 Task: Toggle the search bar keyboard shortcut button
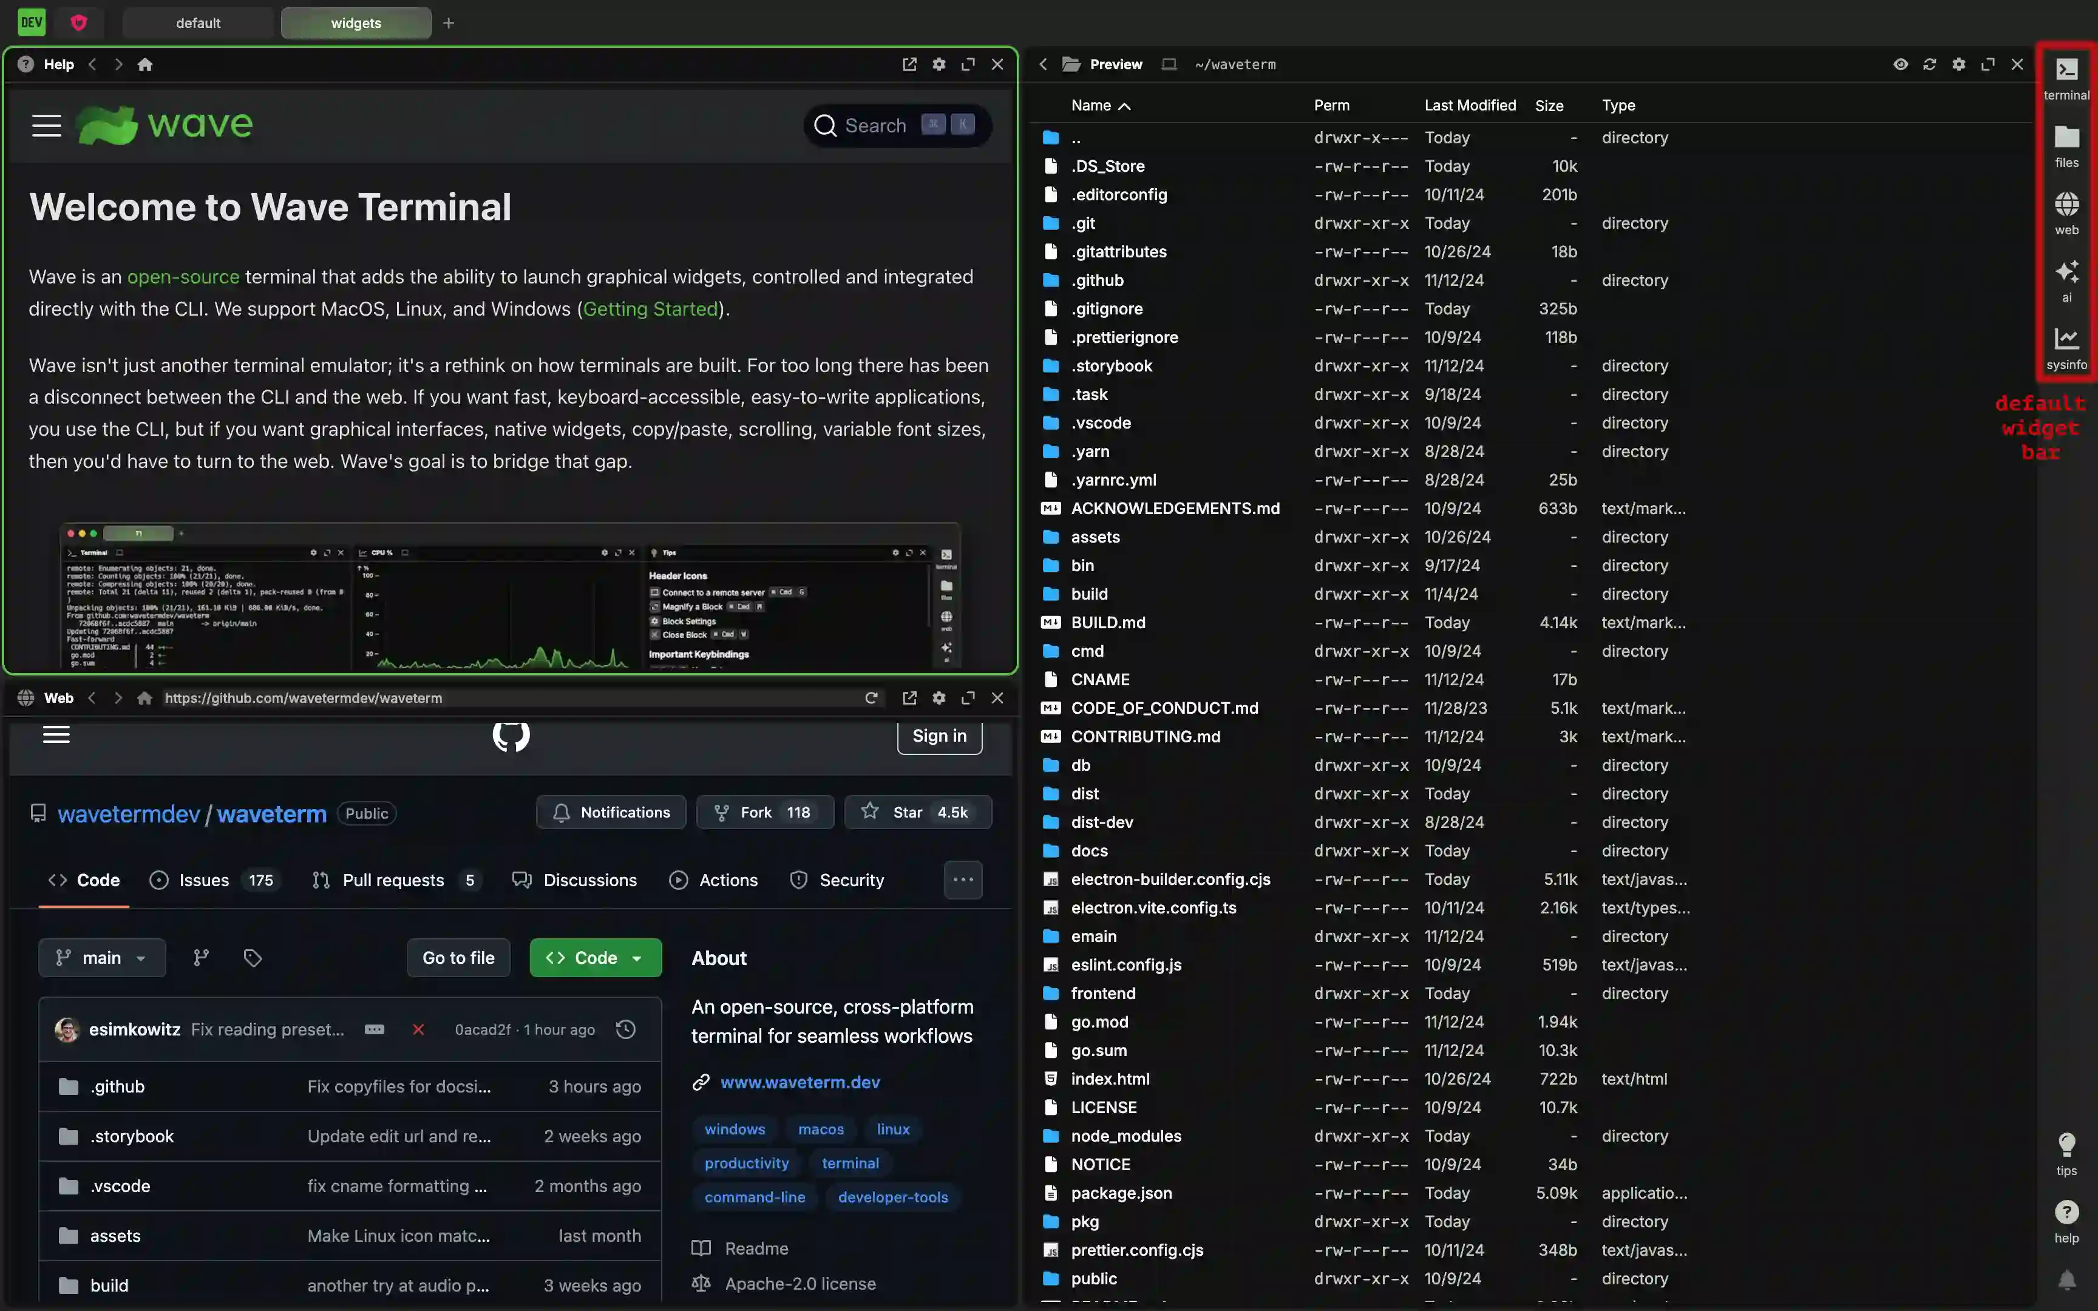click(x=947, y=127)
